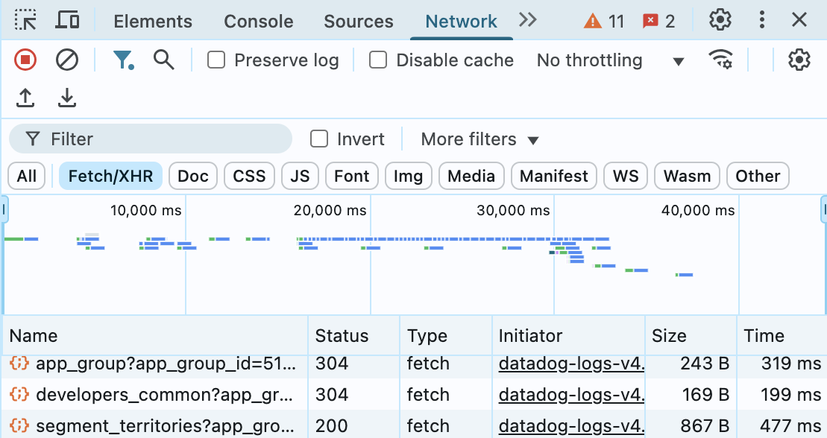Click the app_group request JSON icon
The height and width of the screenshot is (438, 827).
click(19, 364)
